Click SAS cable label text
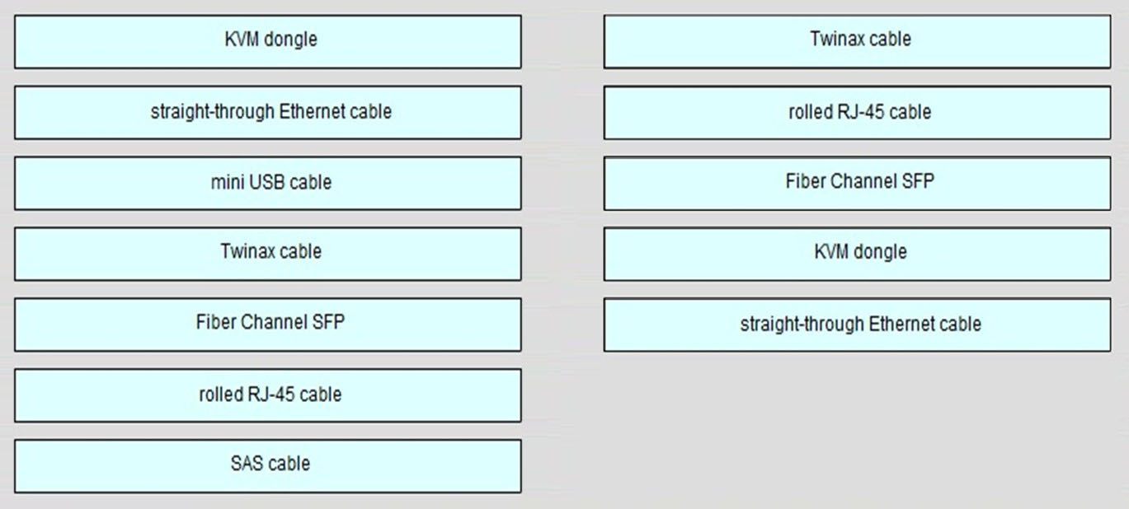1129x509 pixels. (x=270, y=464)
